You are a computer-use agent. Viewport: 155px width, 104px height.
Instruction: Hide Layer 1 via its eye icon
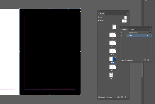(x=122, y=35)
